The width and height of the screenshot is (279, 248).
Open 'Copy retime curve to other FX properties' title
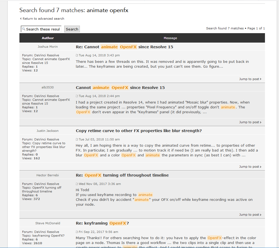coord(139,131)
